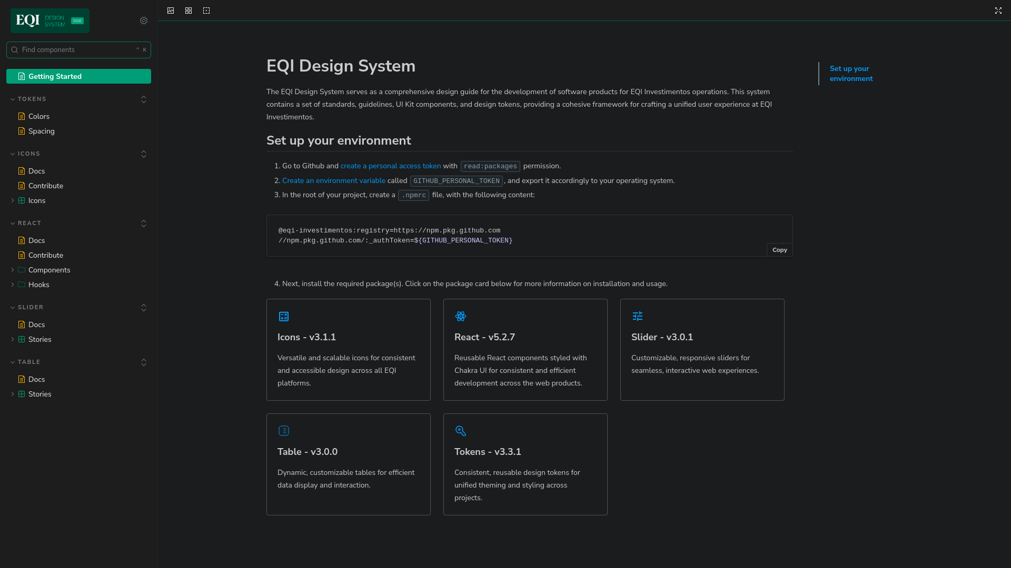Open the Icons package card

(x=348, y=350)
